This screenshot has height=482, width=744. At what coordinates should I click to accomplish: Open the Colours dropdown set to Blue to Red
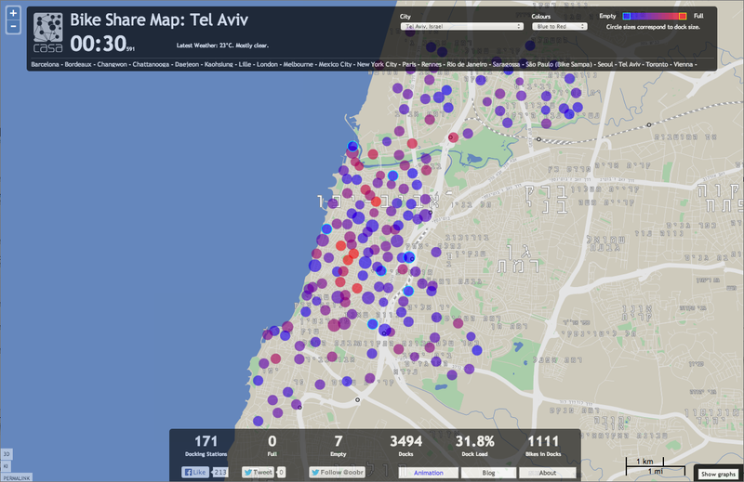(x=560, y=27)
